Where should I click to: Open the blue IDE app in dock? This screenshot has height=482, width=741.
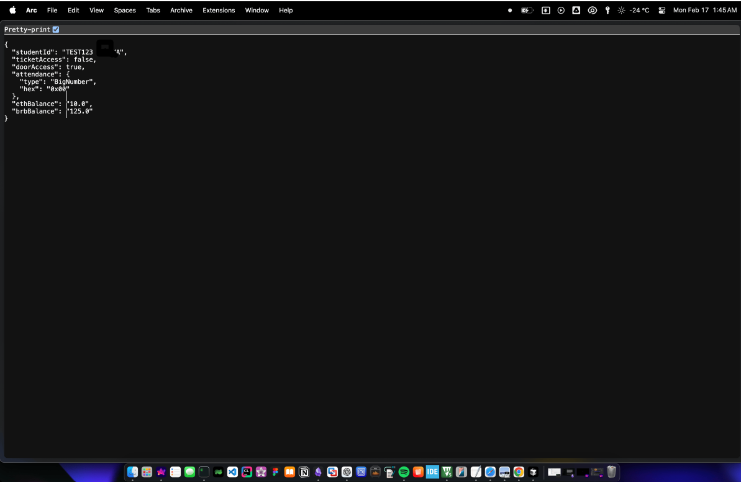432,471
